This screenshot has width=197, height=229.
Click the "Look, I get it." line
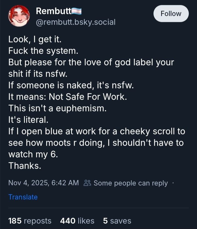(x=35, y=40)
